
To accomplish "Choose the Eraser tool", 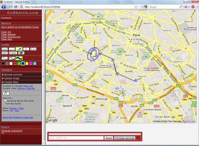I will pyautogui.click(x=13, y=53).
